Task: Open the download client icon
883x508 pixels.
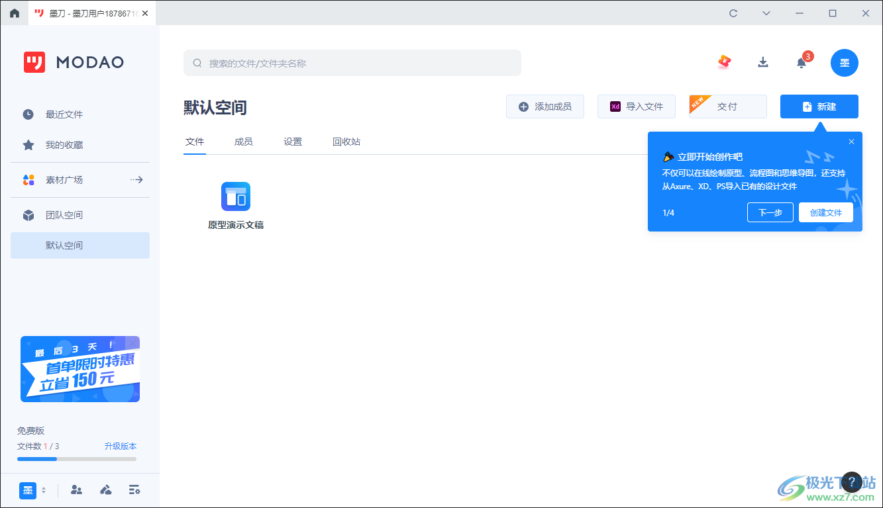Action: coord(762,62)
